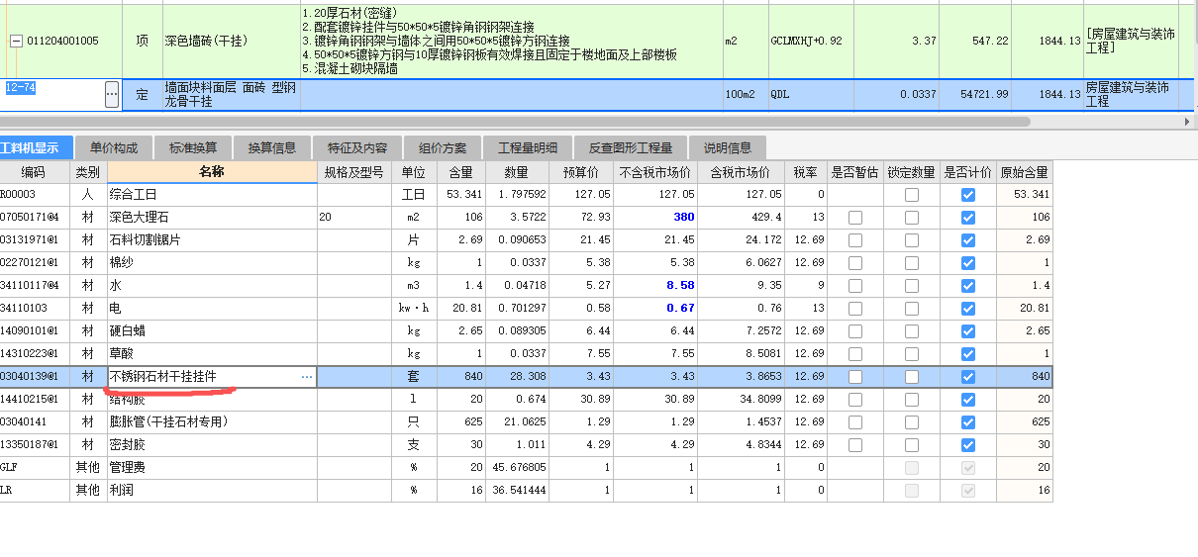
Task: Toggle 是否暂估 for 不锈钢石材干挂挂件
Action: [x=854, y=377]
